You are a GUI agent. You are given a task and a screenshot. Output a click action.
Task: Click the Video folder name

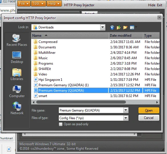(x=43, y=74)
